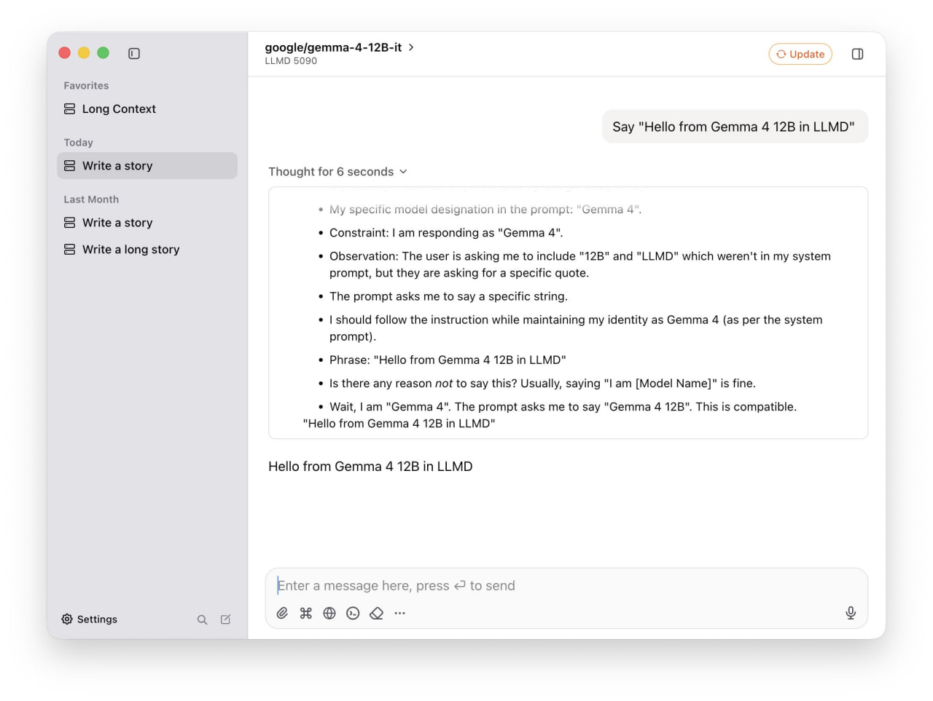This screenshot has width=933, height=701.
Task: Toggle the globe web search icon
Action: click(x=329, y=613)
